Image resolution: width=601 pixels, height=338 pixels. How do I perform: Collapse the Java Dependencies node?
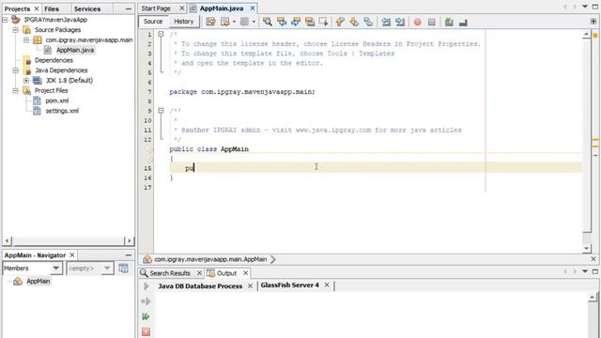click(x=16, y=70)
